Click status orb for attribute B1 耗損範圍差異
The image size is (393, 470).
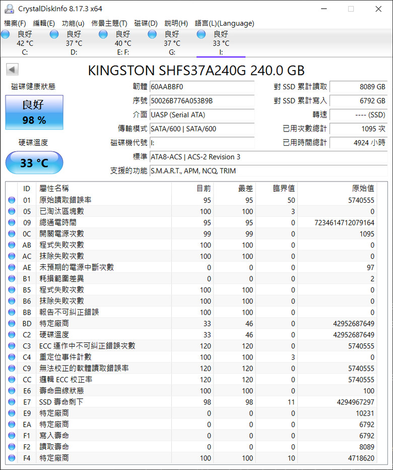pos(12,278)
